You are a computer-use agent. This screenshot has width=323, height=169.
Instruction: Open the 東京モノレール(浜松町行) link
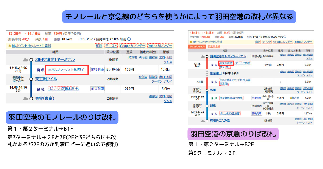click(66, 70)
